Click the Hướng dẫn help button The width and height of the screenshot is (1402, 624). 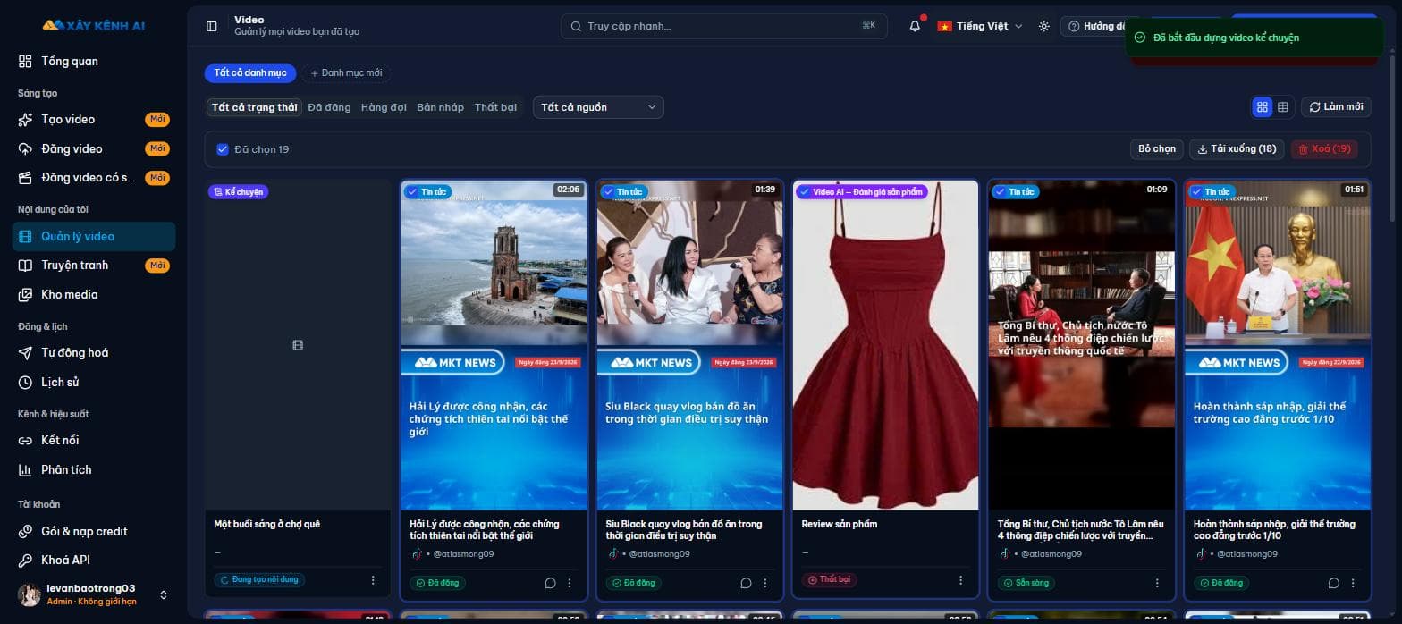(1094, 26)
